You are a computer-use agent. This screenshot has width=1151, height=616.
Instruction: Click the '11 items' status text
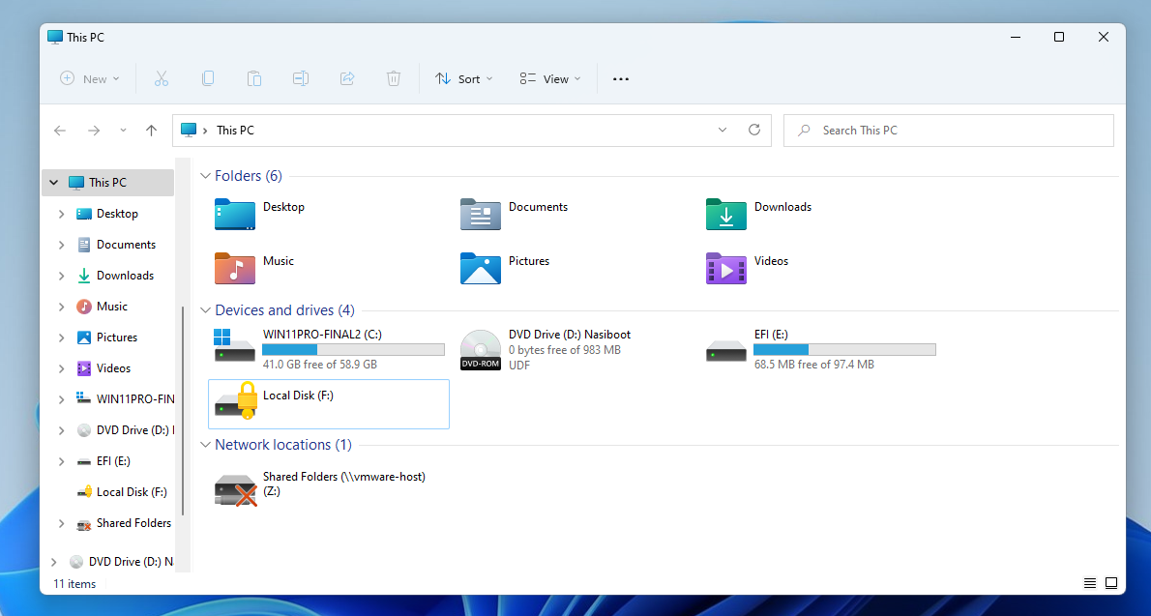click(74, 584)
